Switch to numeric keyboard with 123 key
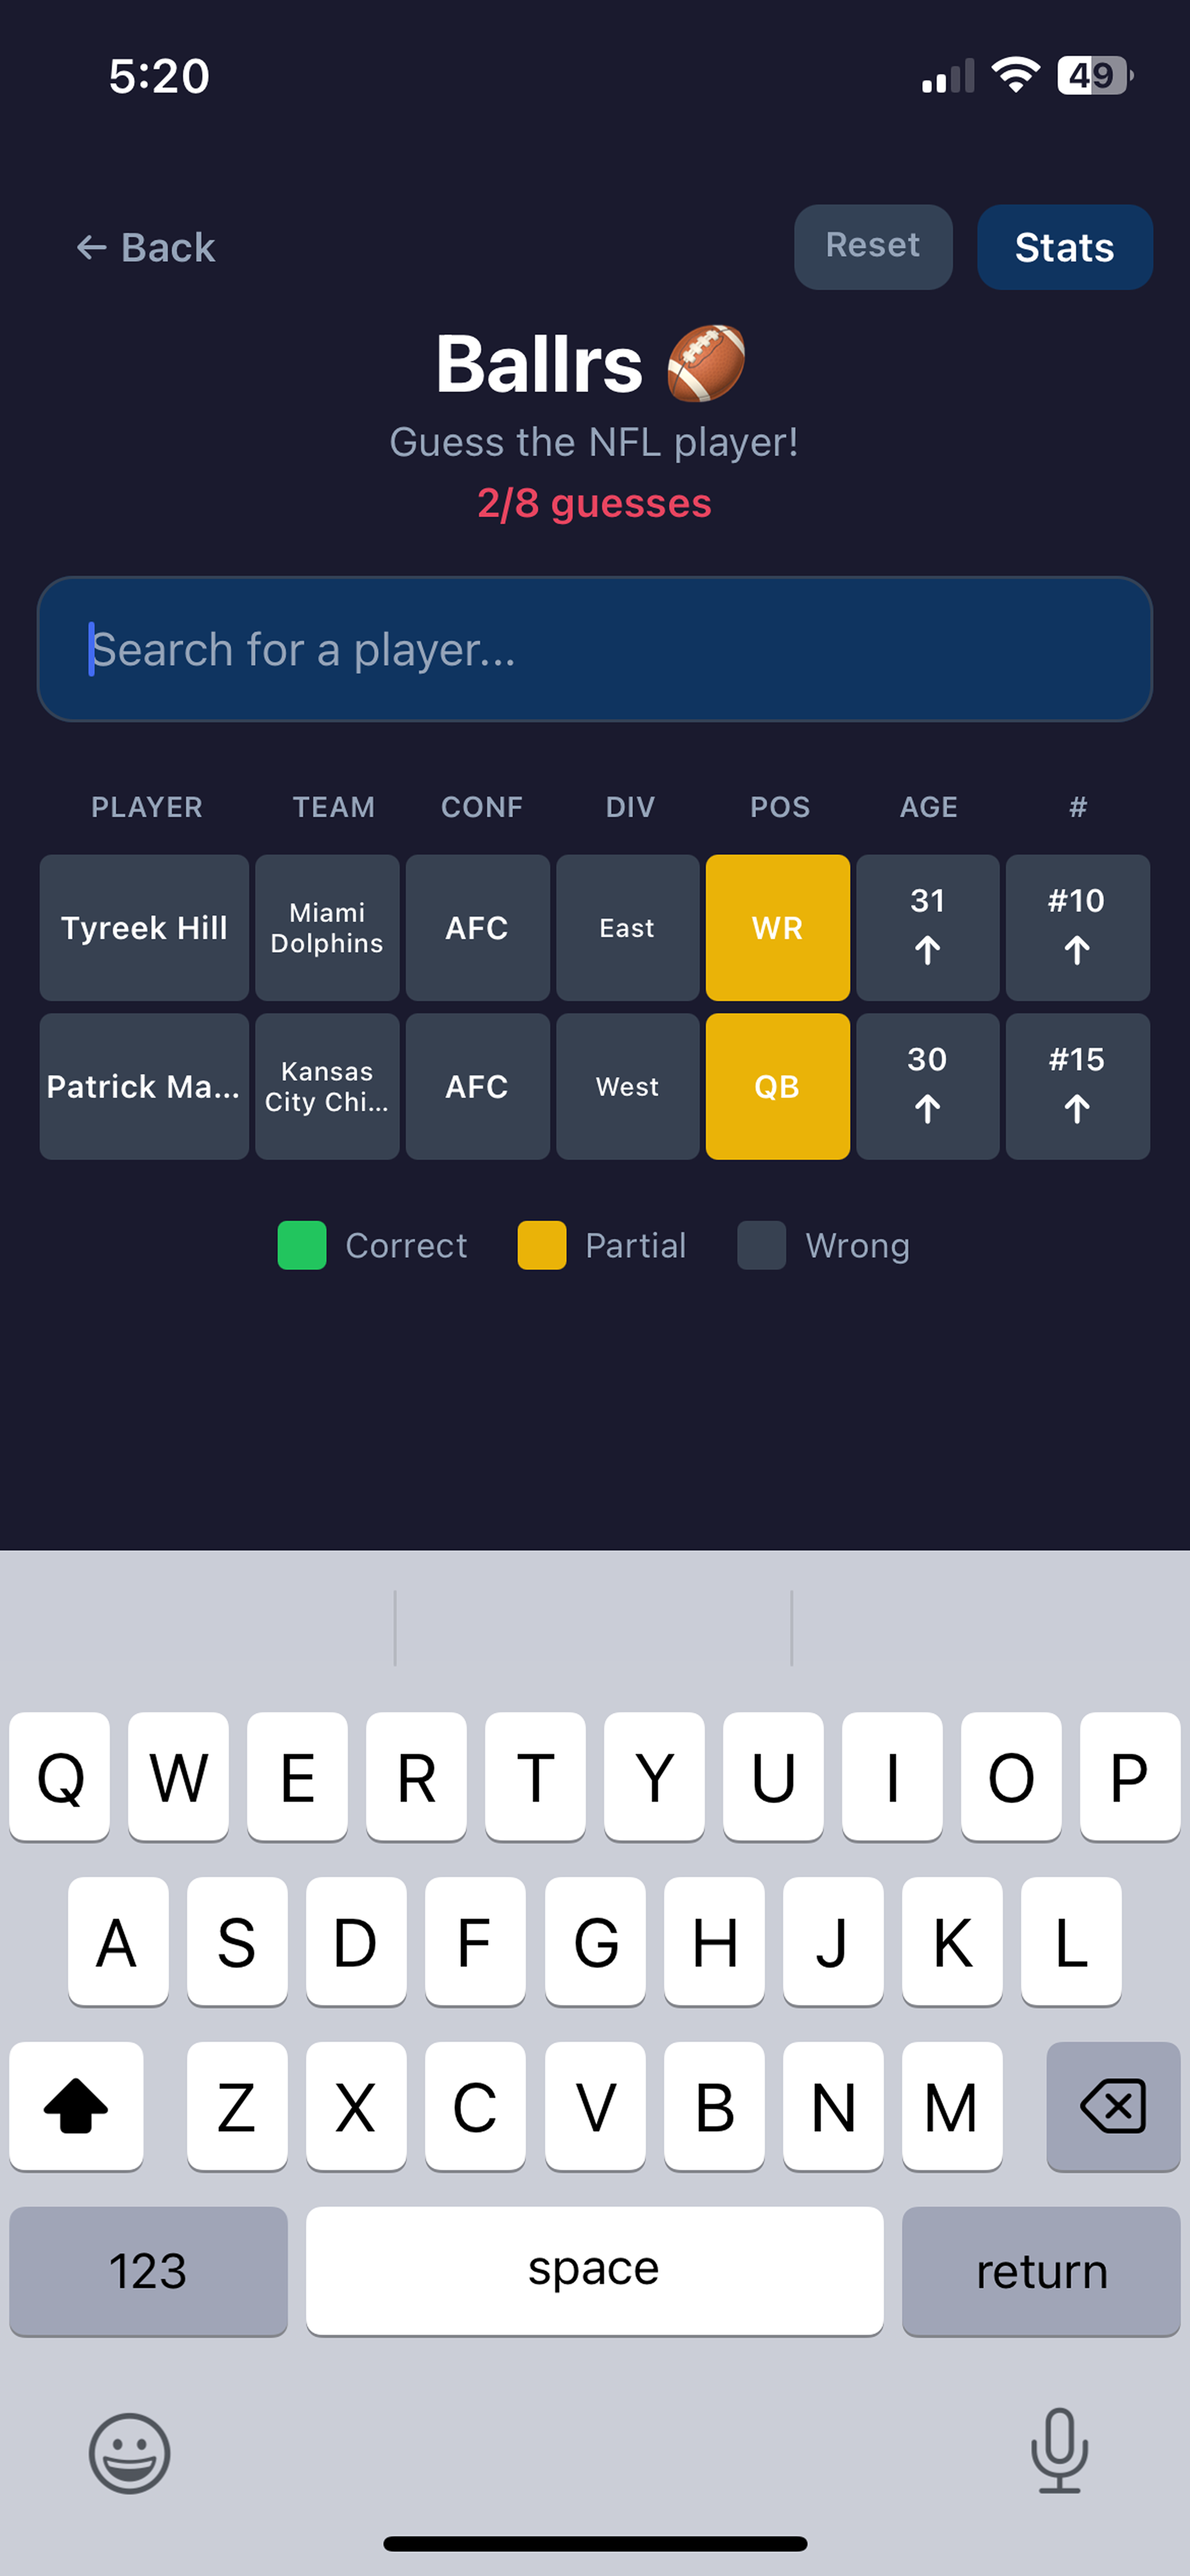1190x2576 pixels. (x=148, y=2271)
